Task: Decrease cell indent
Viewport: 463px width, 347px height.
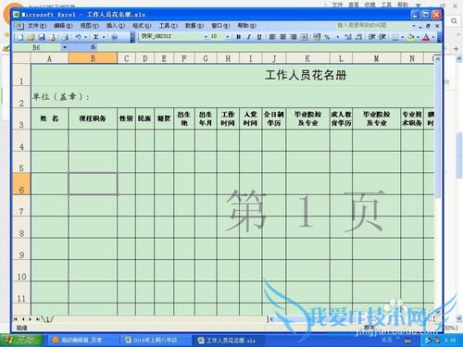Action: [x=371, y=37]
